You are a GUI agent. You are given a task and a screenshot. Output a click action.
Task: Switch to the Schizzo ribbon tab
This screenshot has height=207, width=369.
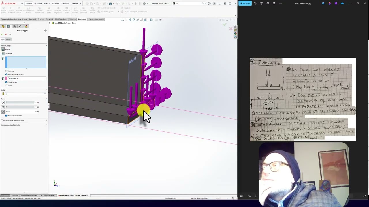[x=41, y=19]
